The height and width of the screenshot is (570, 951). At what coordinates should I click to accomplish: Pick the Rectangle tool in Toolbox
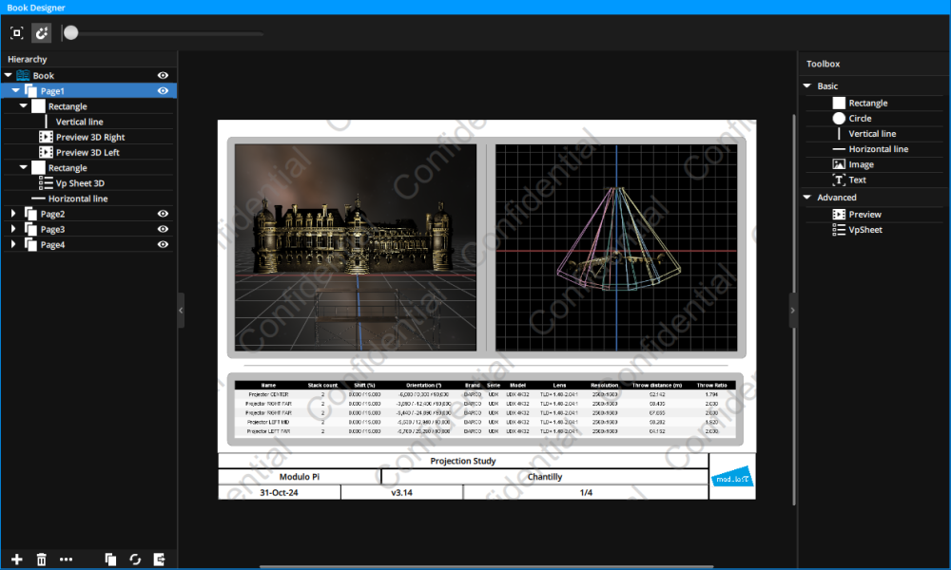coord(868,103)
